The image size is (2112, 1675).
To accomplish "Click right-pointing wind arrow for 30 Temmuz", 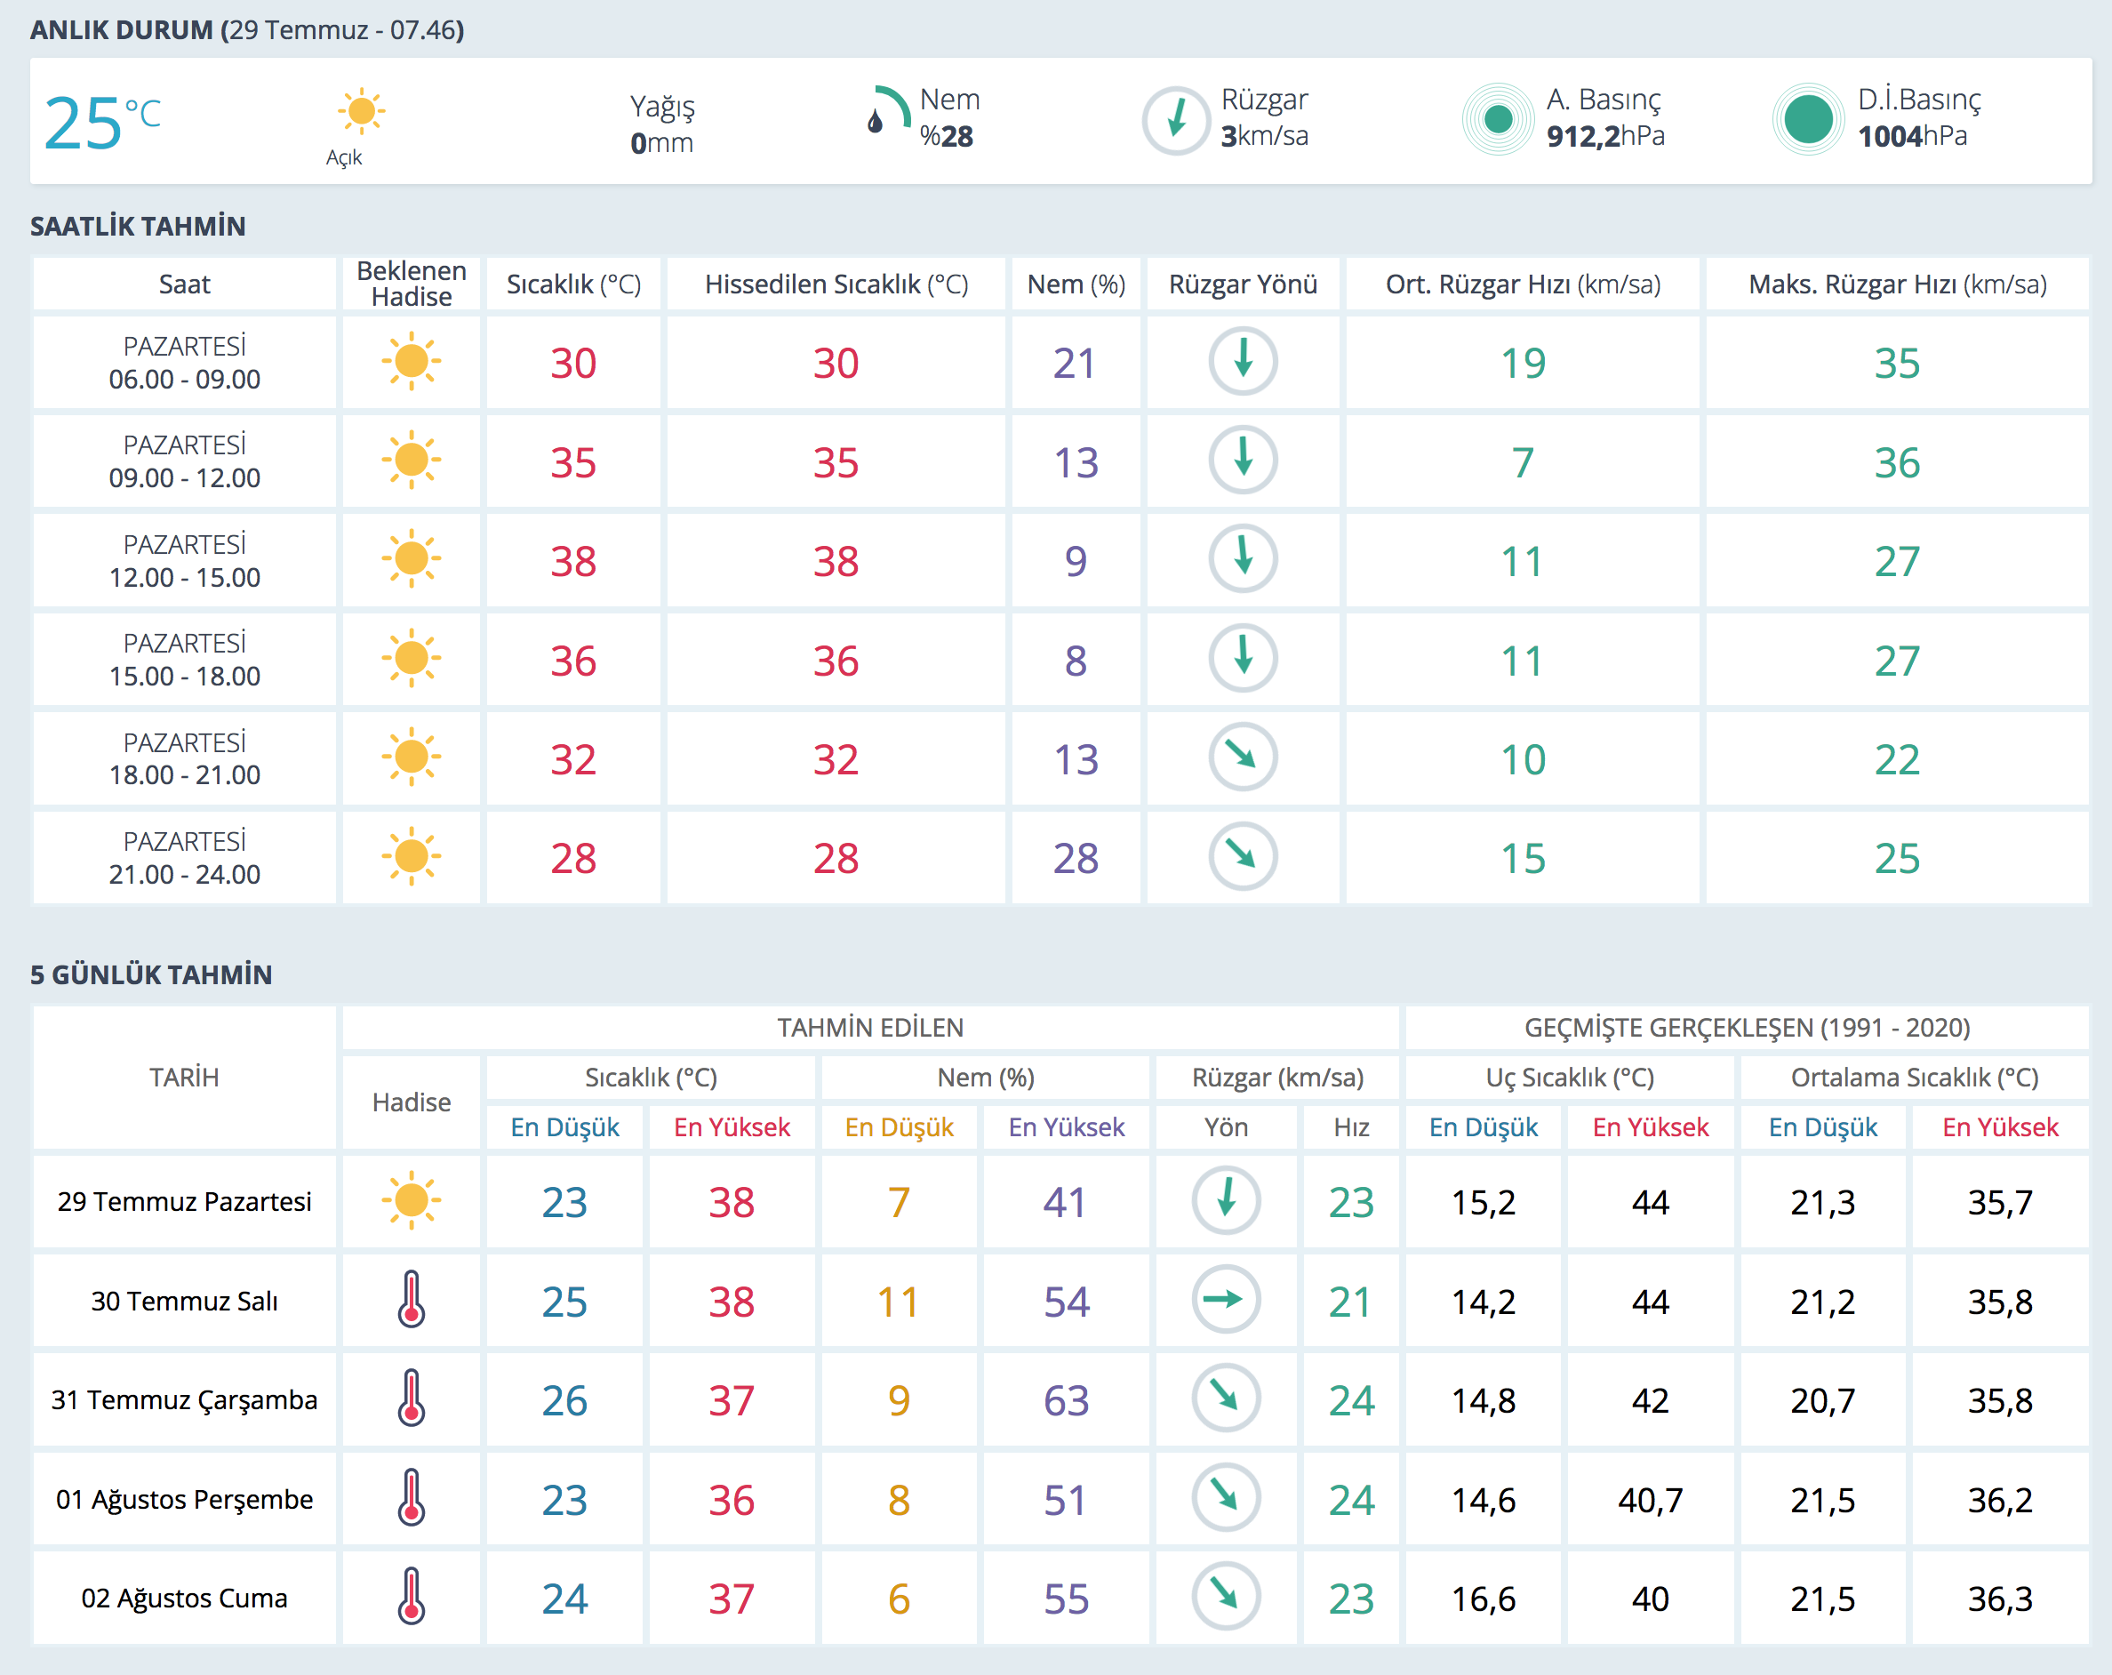I will tap(1225, 1299).
